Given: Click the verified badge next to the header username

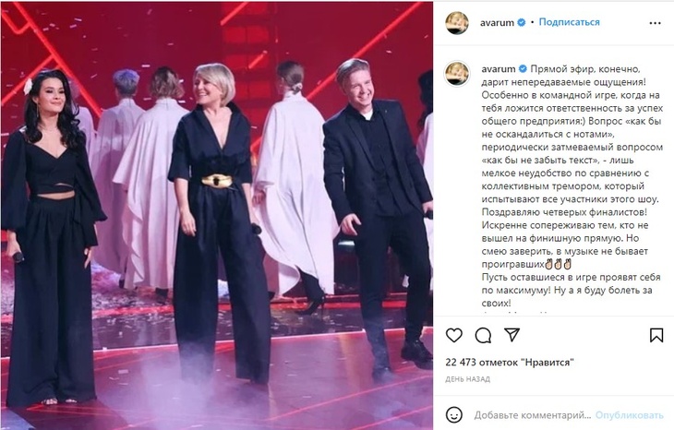Looking at the screenshot, I should point(521,22).
